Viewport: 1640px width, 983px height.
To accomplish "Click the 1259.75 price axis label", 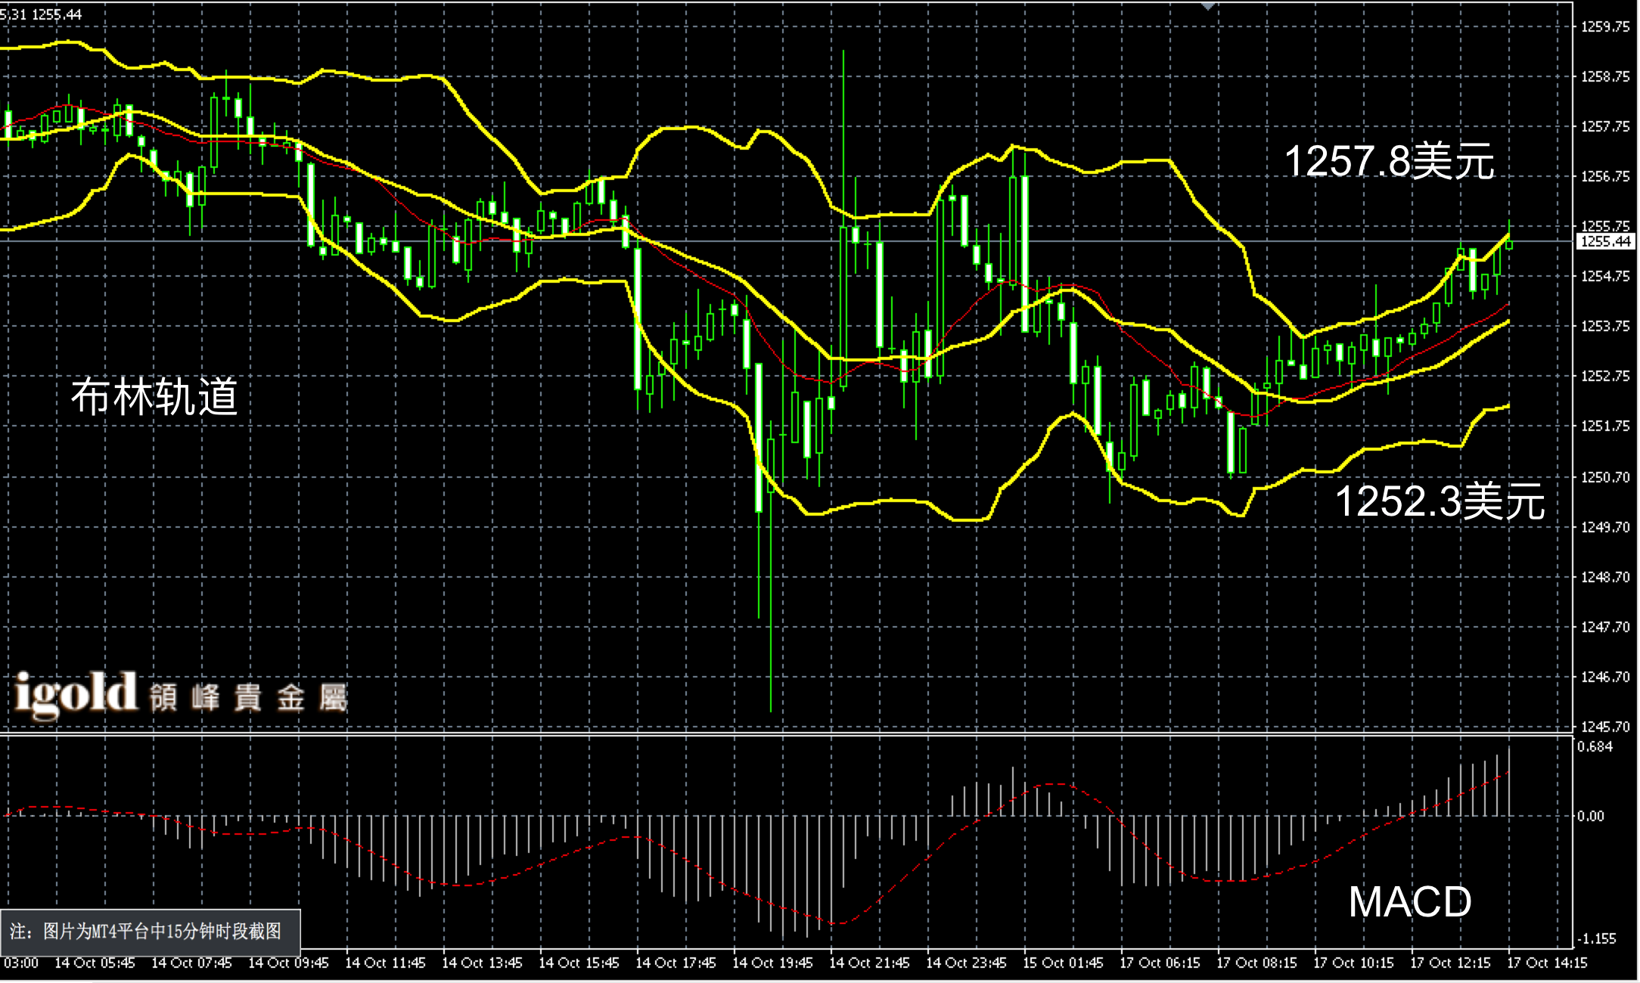I will pos(1605,27).
